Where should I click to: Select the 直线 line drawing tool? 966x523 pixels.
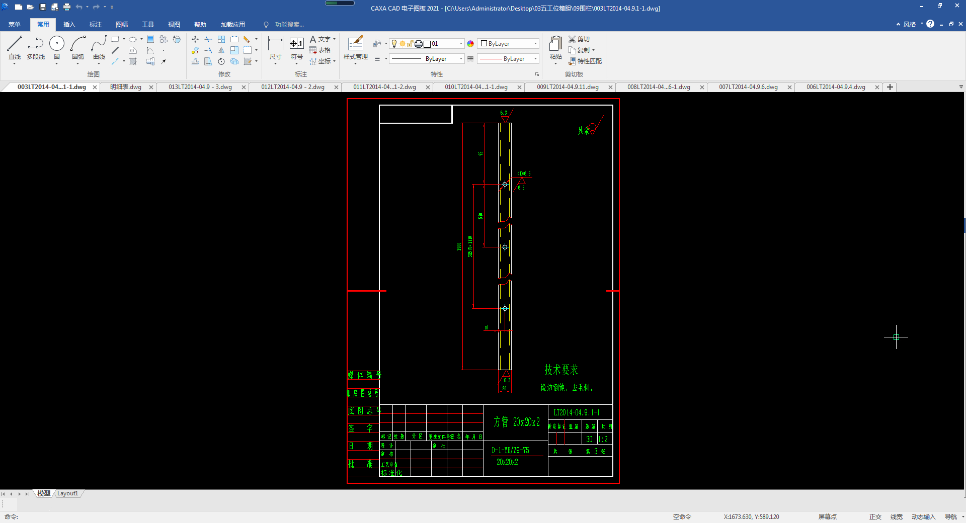pyautogui.click(x=15, y=48)
